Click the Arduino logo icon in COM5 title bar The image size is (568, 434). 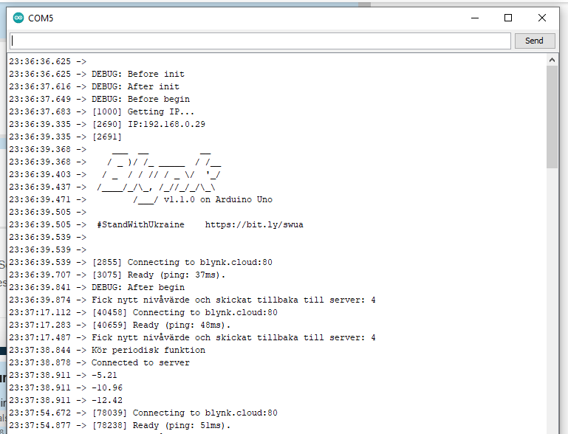tap(18, 18)
